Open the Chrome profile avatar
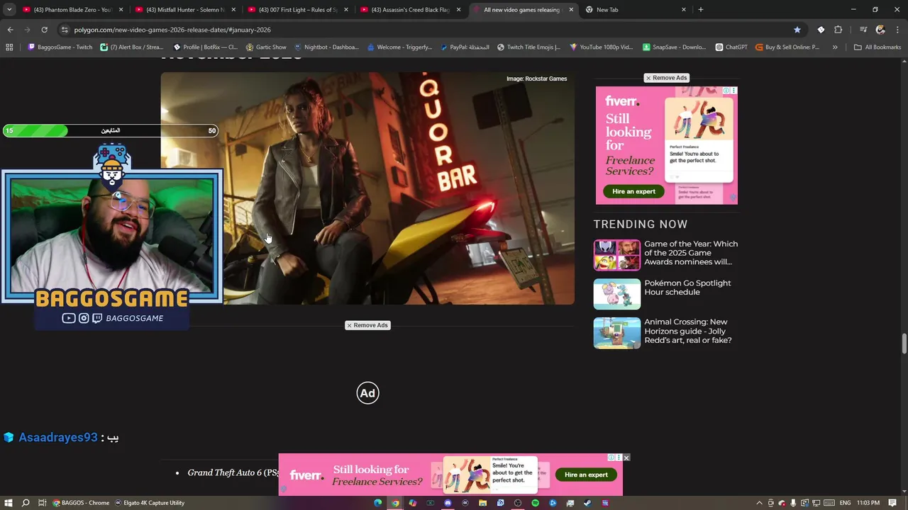This screenshot has height=510, width=908. coord(880,30)
